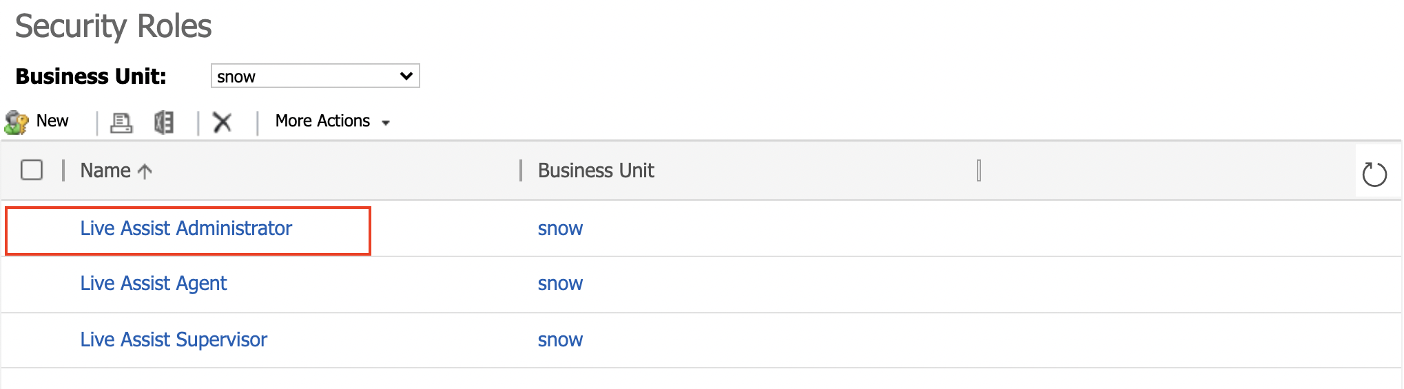Click snow link in the Administrator row
The image size is (1404, 389).
560,229
